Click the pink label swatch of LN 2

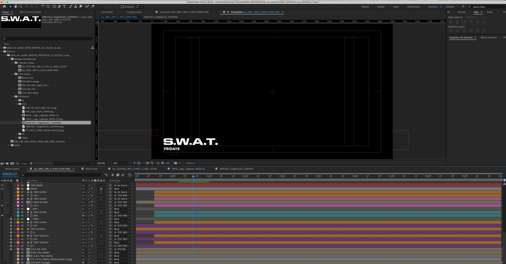pos(18,206)
